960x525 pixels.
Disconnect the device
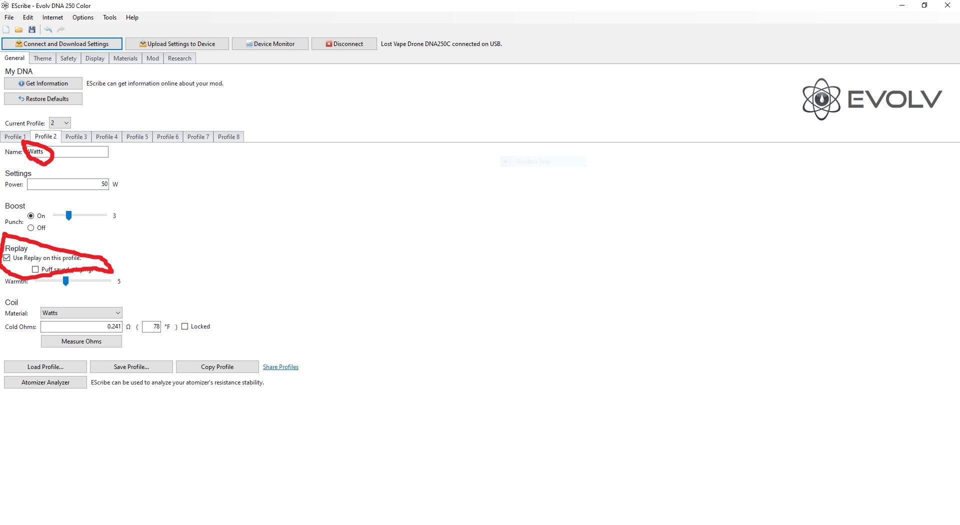344,44
